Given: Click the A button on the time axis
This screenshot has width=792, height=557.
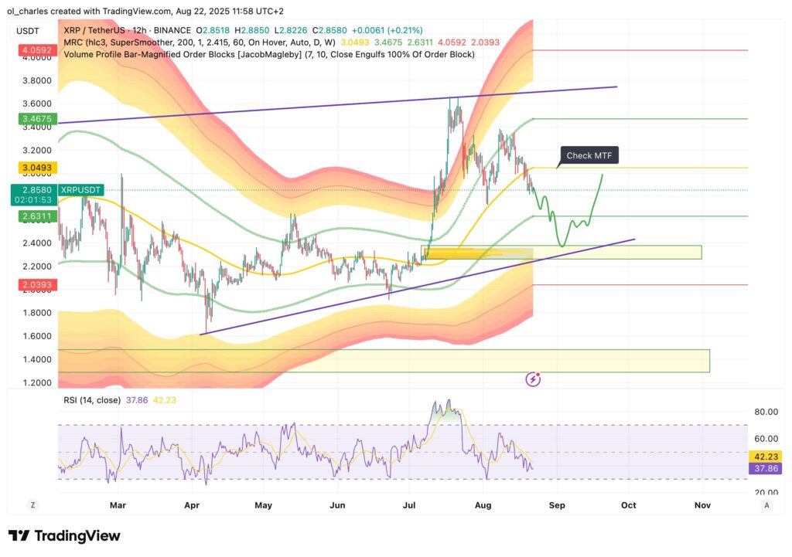Looking at the screenshot, I should 766,504.
